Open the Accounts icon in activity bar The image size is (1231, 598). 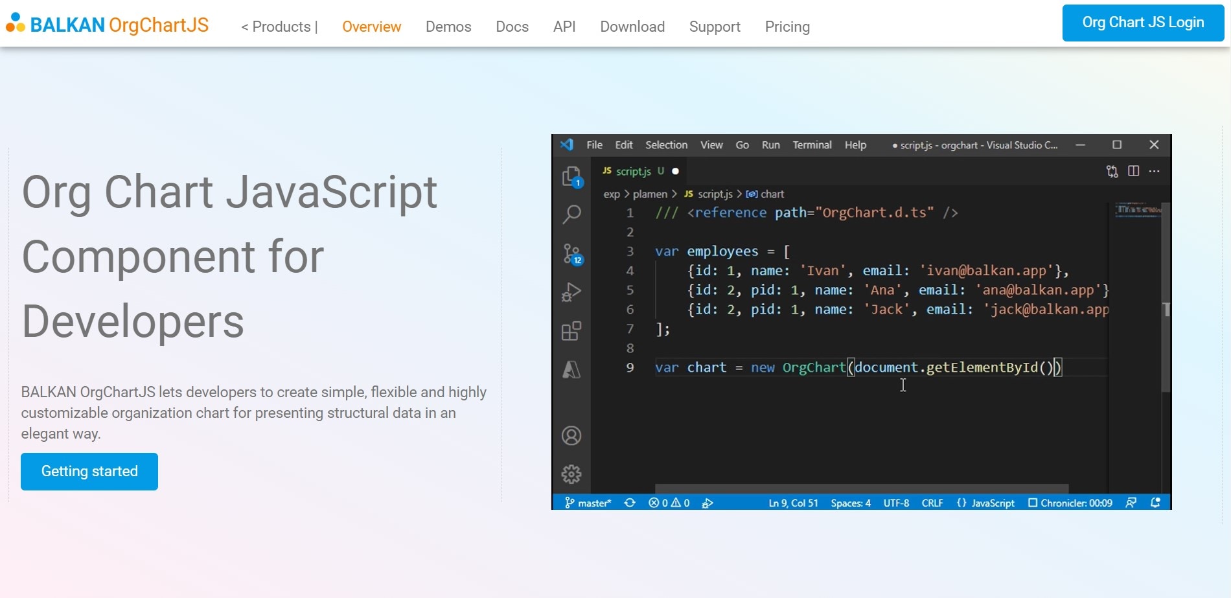pos(571,436)
